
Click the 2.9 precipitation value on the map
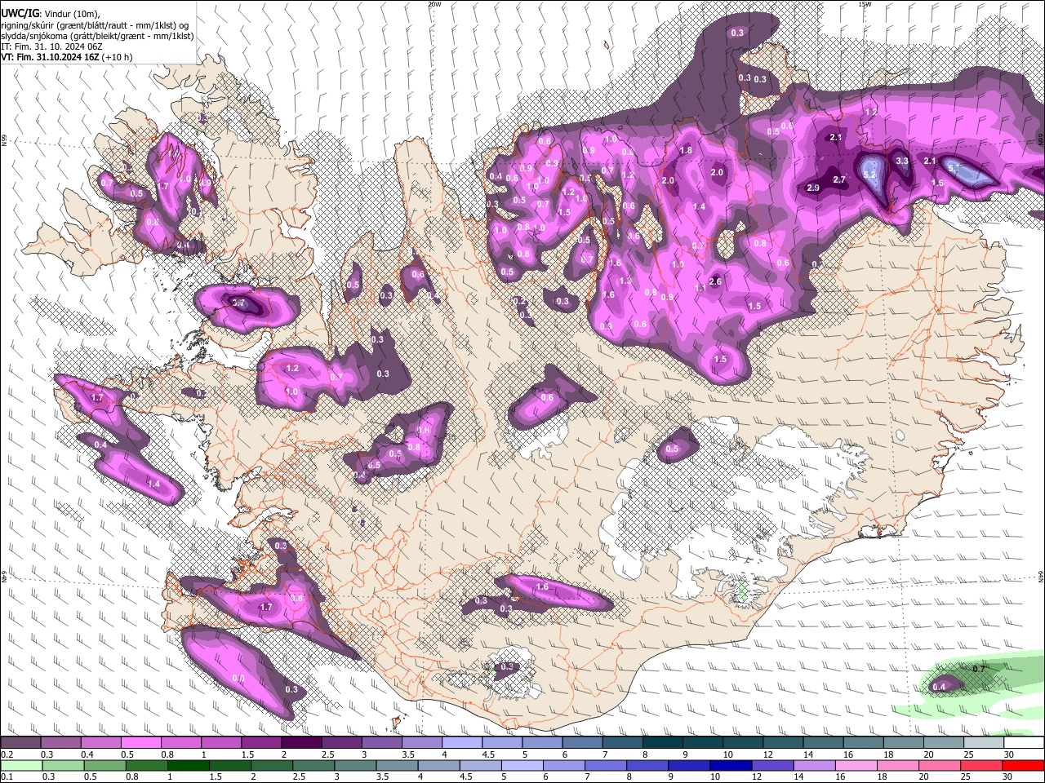813,188
